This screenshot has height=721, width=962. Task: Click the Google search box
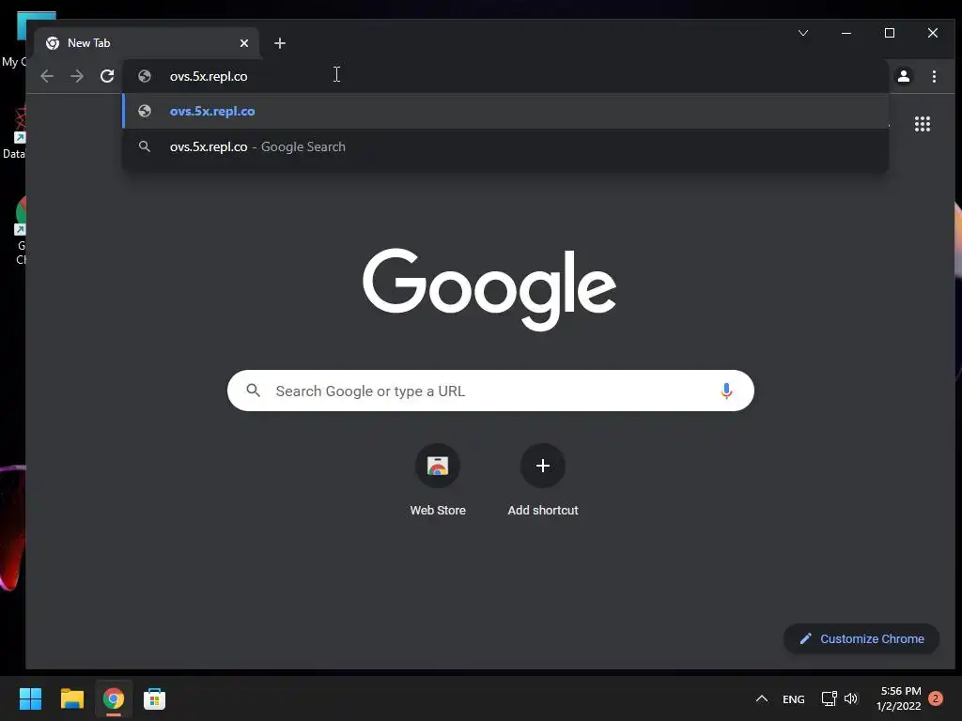click(490, 391)
